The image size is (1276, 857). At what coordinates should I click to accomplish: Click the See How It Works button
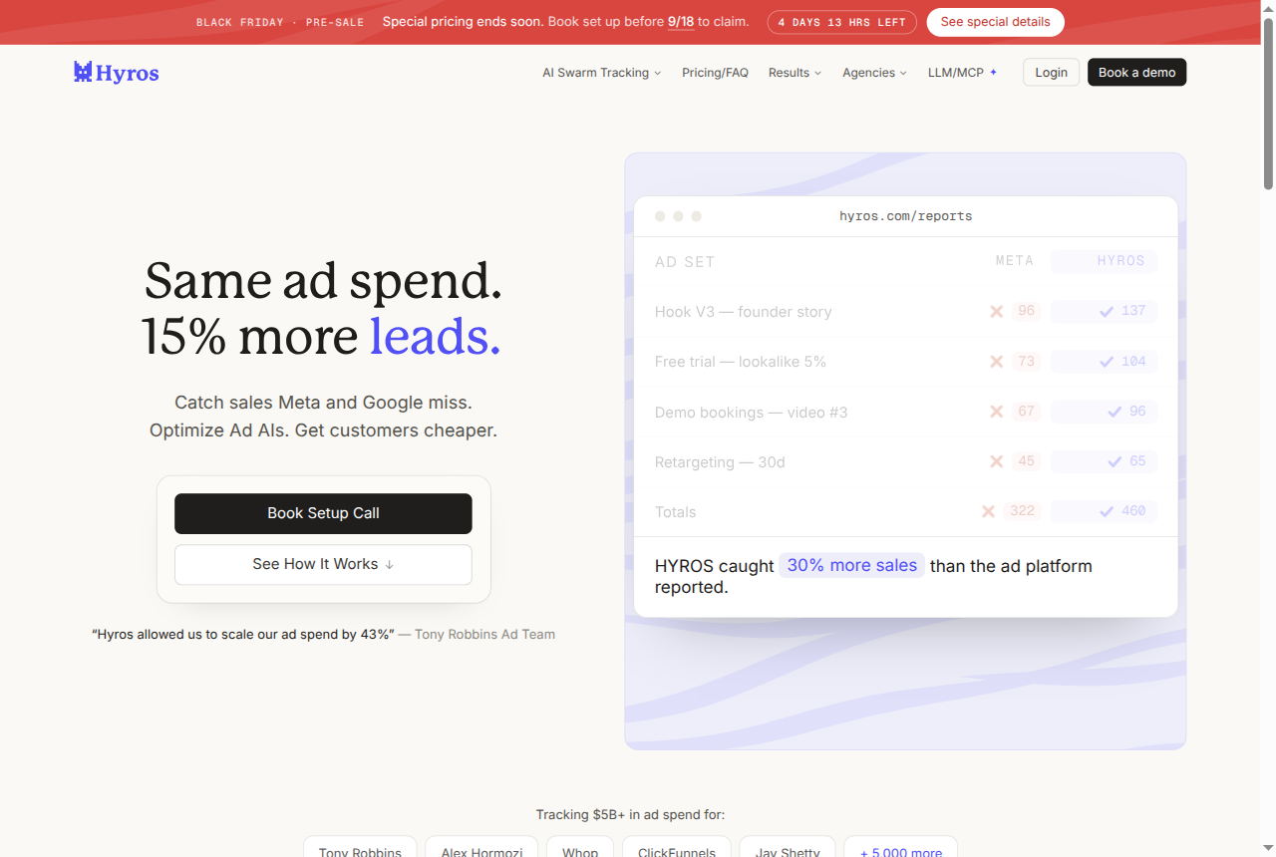tap(323, 564)
